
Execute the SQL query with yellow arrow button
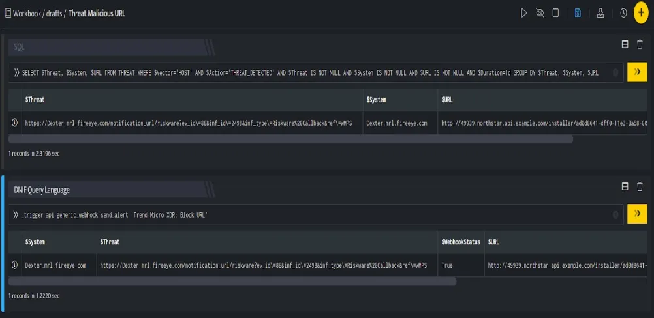(637, 72)
